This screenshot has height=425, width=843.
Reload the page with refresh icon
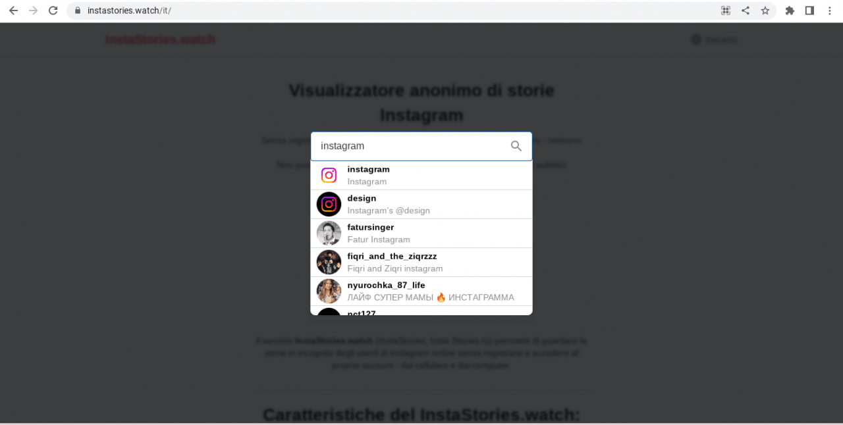tap(53, 11)
